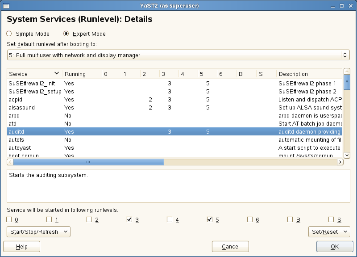The image size is (357, 257).
Task: Select the Simple Mode radio button
Action: point(9,34)
